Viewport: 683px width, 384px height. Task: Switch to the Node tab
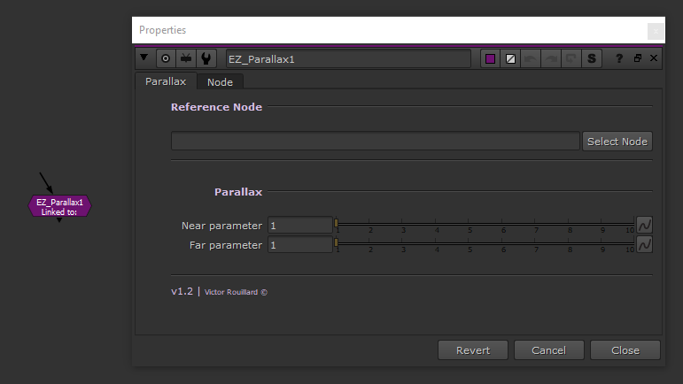220,81
